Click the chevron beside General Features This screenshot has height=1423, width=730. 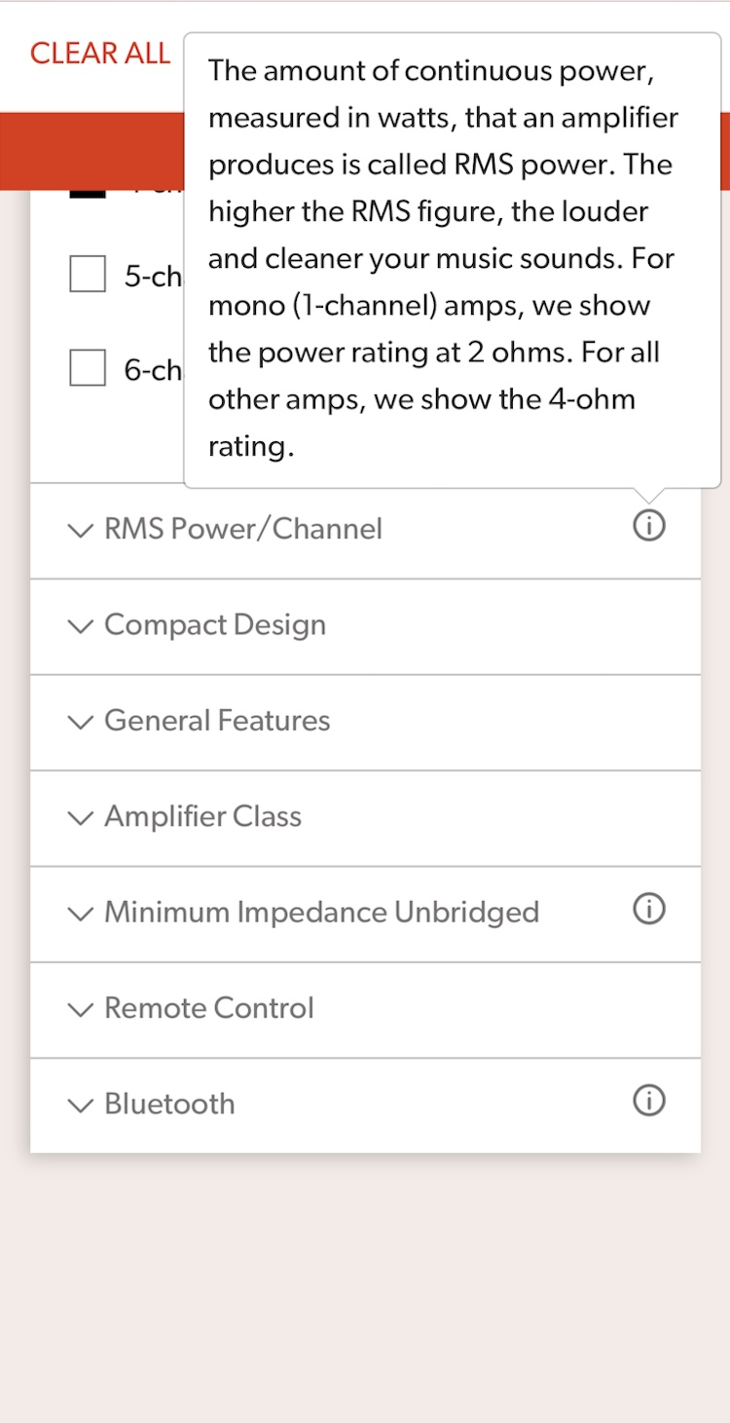81,722
